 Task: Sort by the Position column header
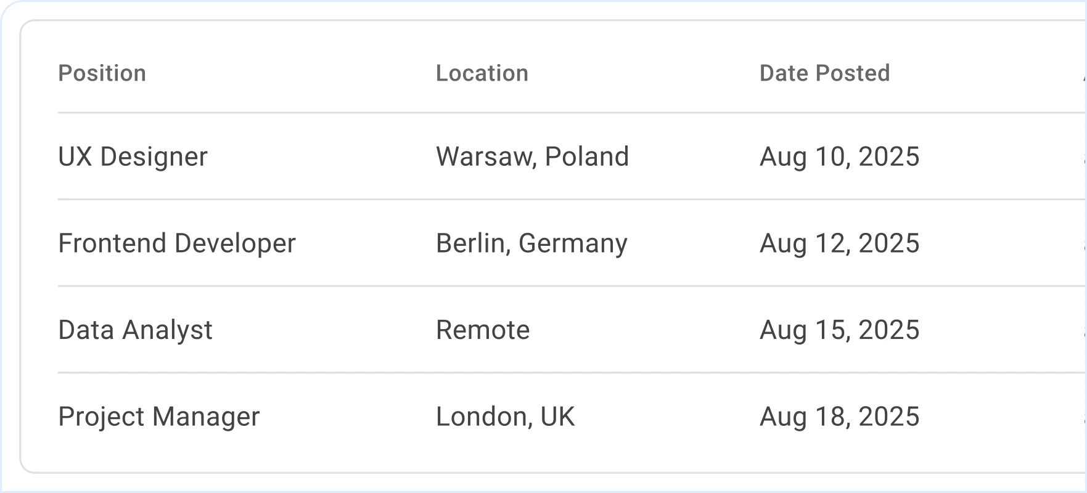pos(102,73)
